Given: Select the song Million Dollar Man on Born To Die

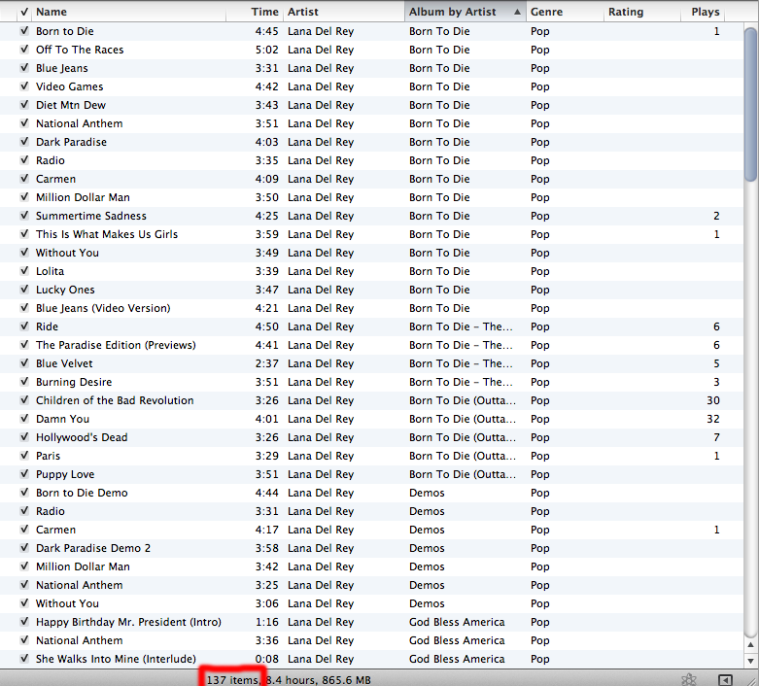Looking at the screenshot, I should pyautogui.click(x=83, y=197).
